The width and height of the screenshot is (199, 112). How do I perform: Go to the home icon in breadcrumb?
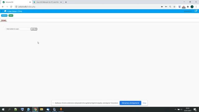[x=5, y=11]
